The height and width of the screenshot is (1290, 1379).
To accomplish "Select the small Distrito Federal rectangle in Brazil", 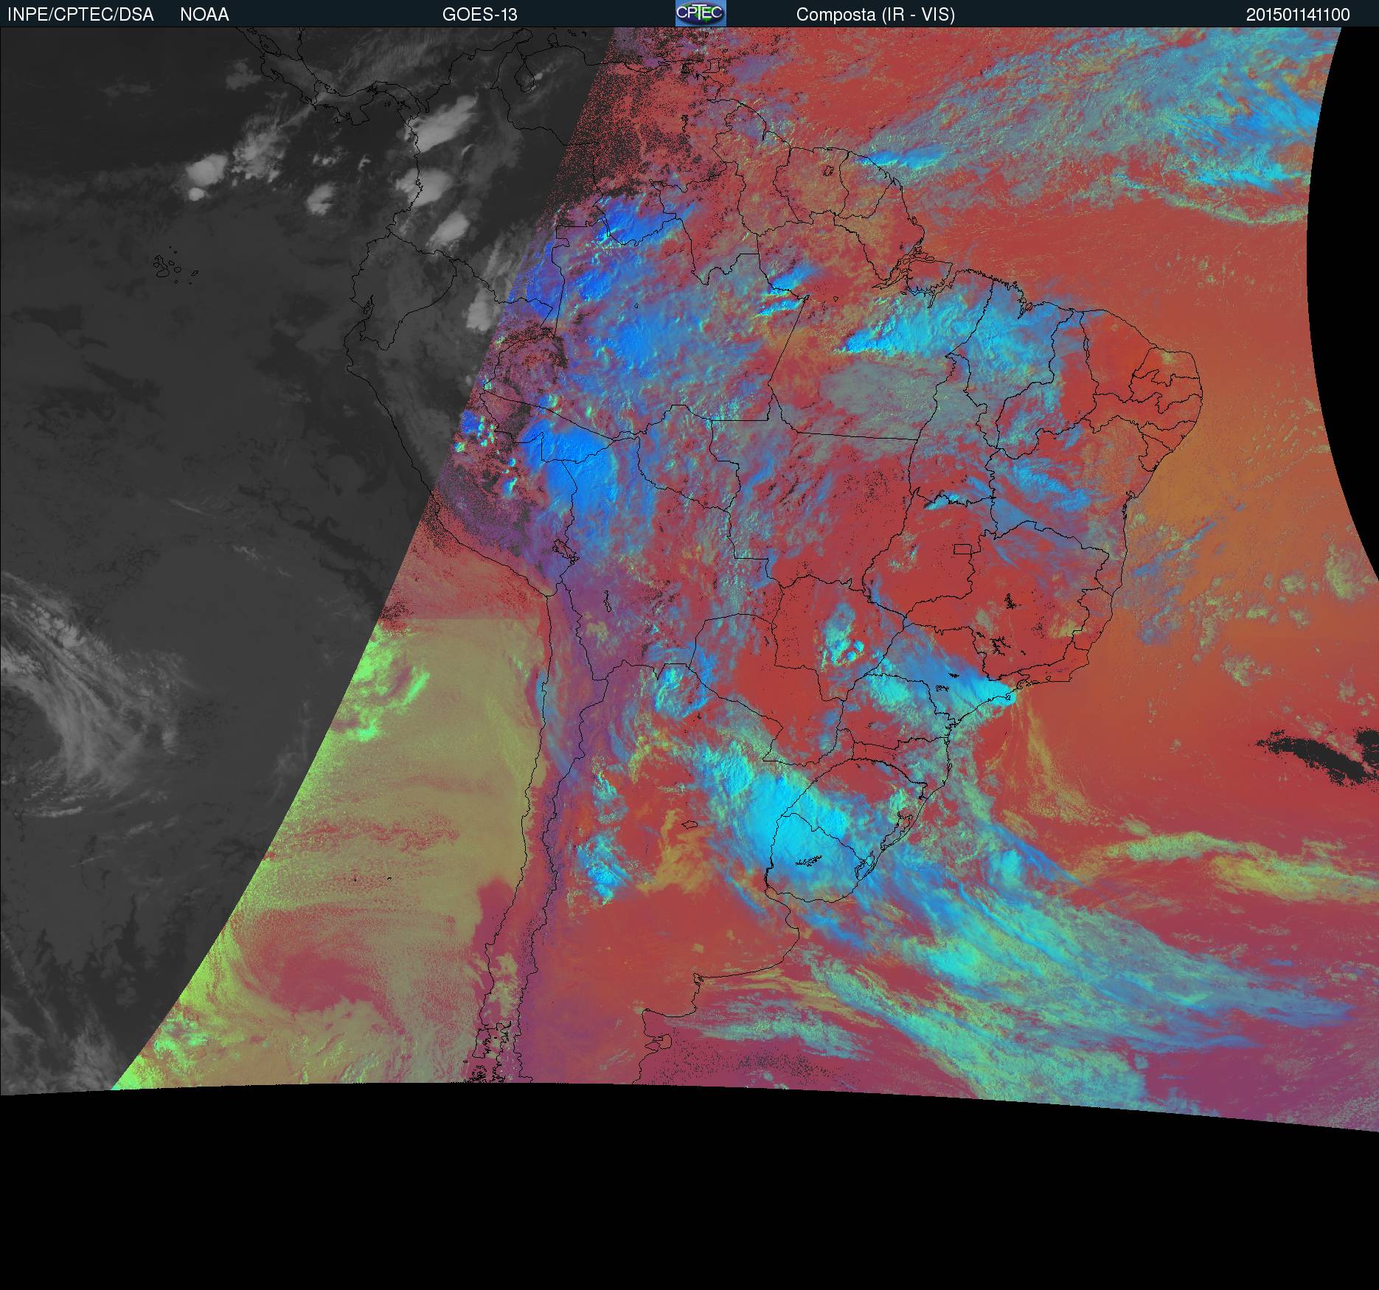I will coord(963,549).
